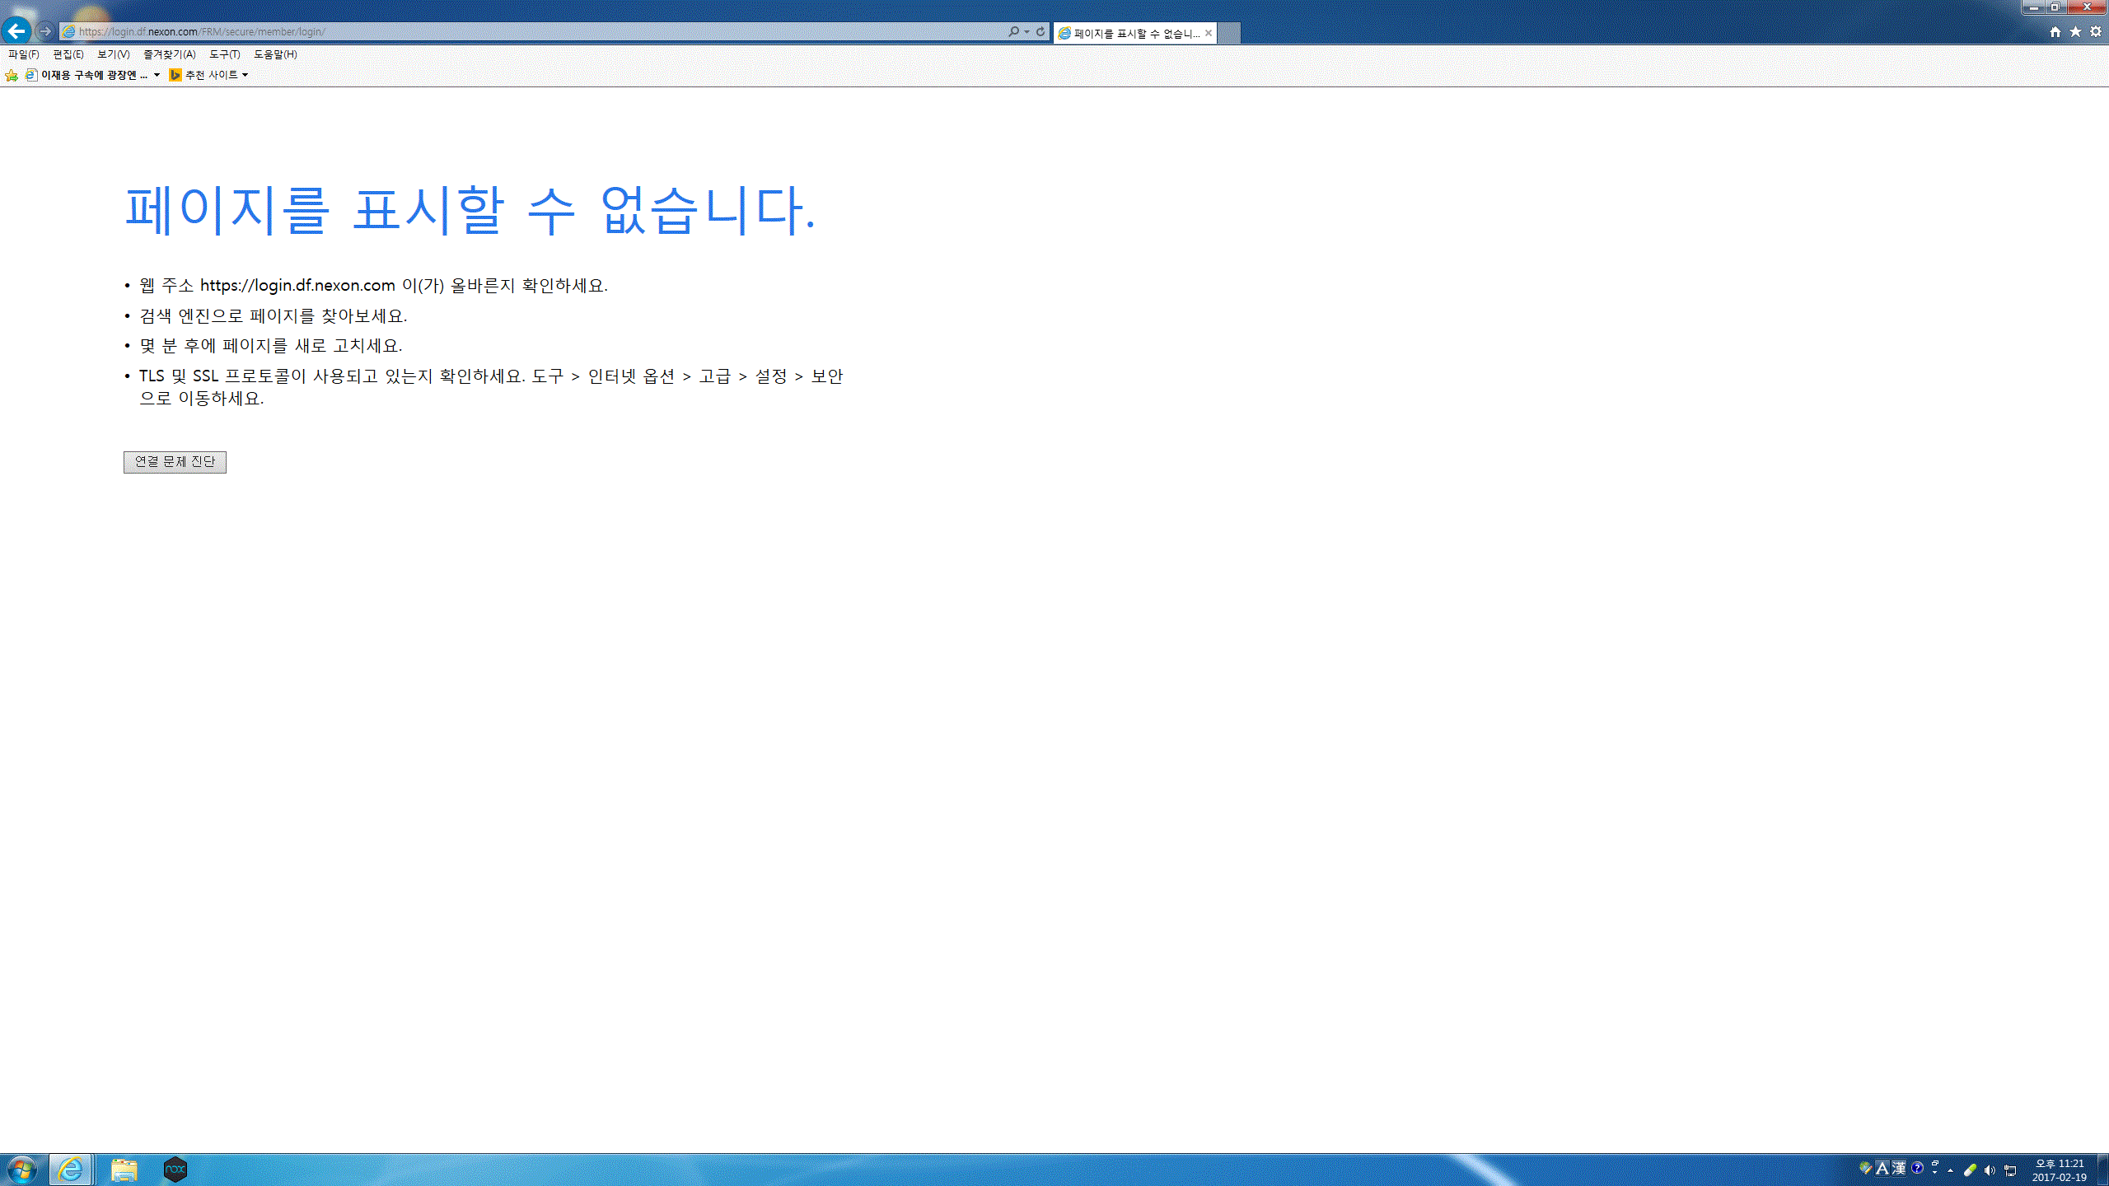Click the Forward navigation arrow
2109x1186 pixels.
(x=45, y=31)
